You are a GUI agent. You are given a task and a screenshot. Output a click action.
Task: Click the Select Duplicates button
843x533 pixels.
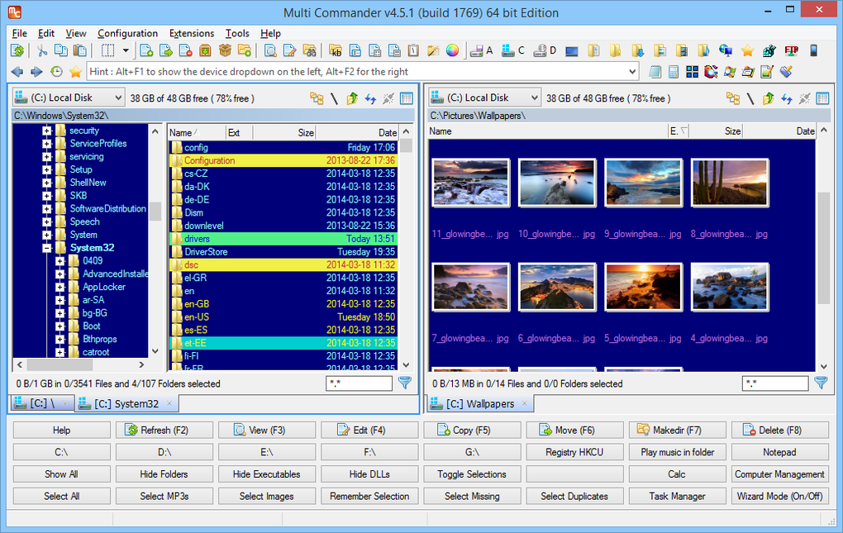click(574, 496)
